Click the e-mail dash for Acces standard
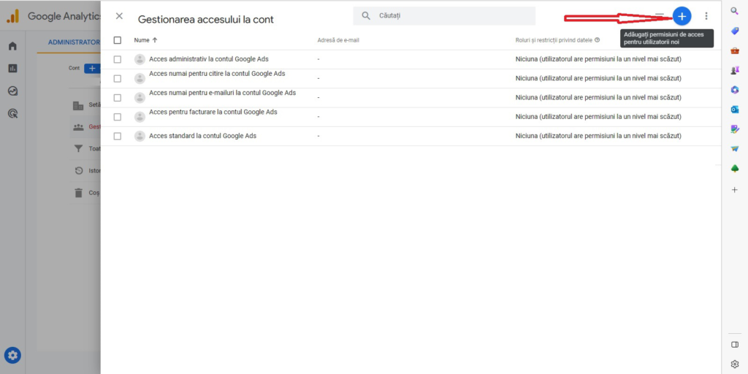 [x=318, y=136]
